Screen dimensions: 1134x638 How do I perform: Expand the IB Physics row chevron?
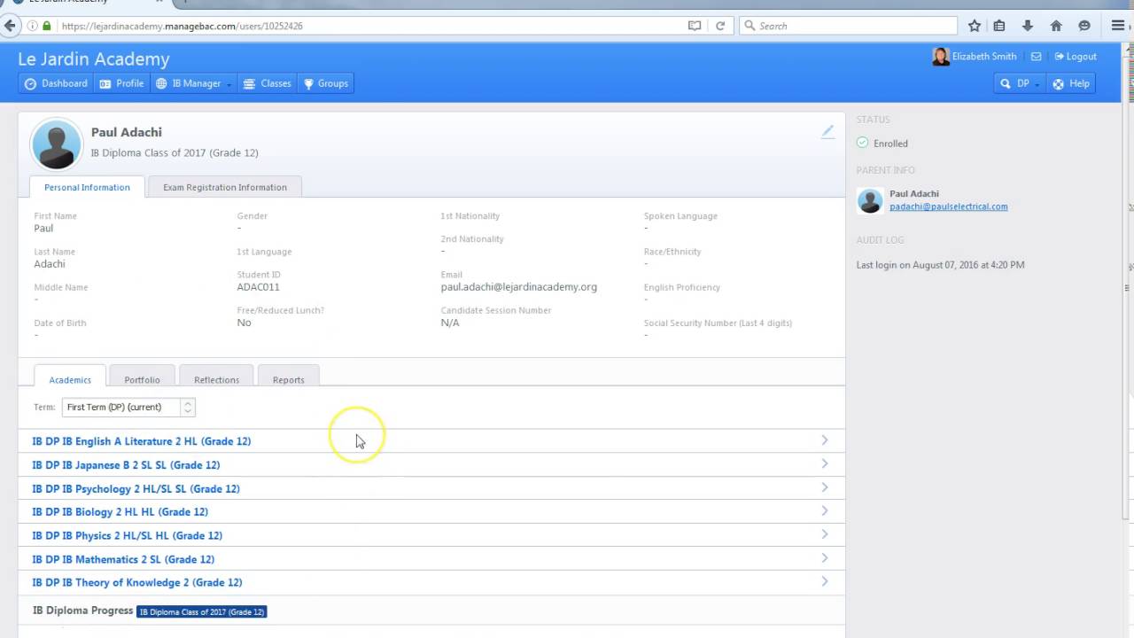[825, 534]
